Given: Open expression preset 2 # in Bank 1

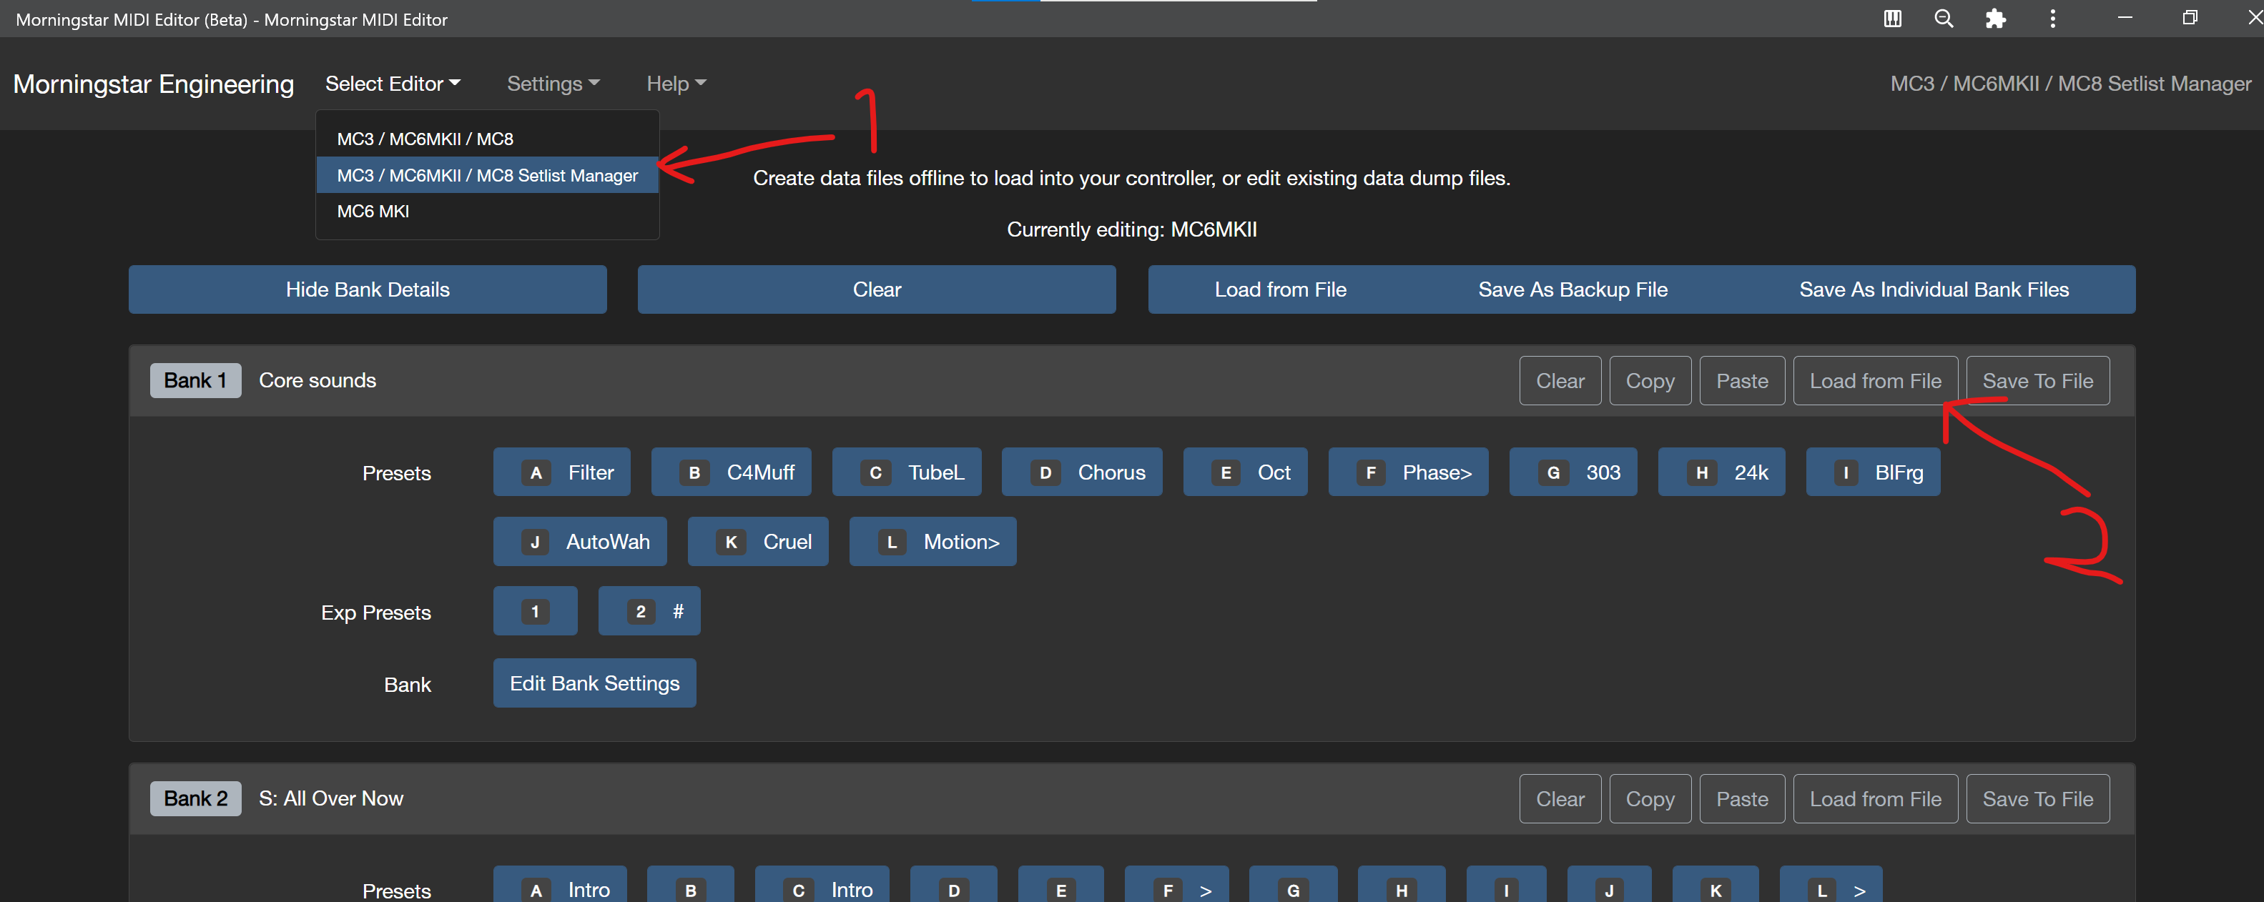Looking at the screenshot, I should tap(649, 610).
